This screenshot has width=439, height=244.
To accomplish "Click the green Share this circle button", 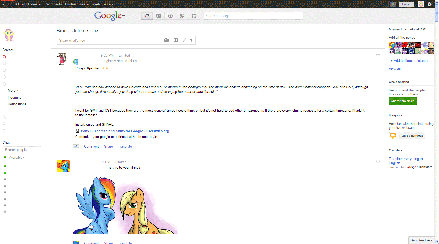I will pos(403,101).
